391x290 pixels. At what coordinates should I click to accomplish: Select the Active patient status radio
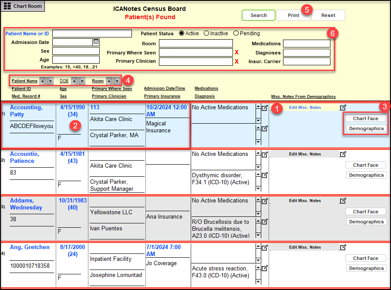tap(182, 34)
